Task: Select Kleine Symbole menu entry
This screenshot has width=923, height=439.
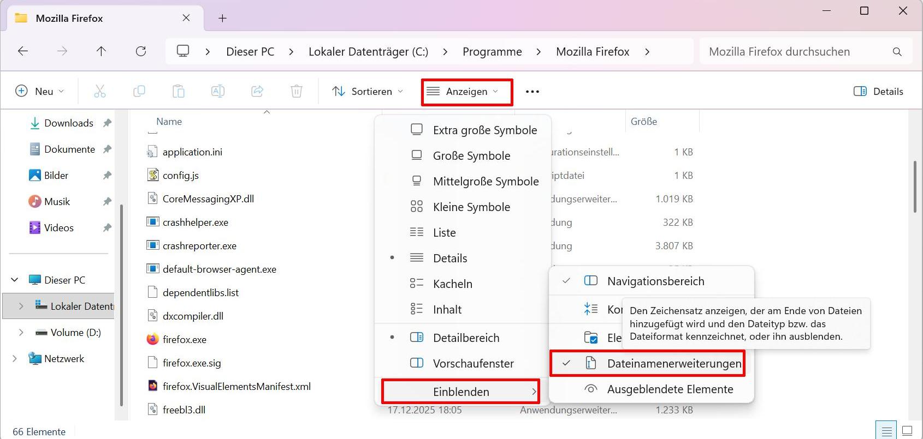Action: [463, 207]
